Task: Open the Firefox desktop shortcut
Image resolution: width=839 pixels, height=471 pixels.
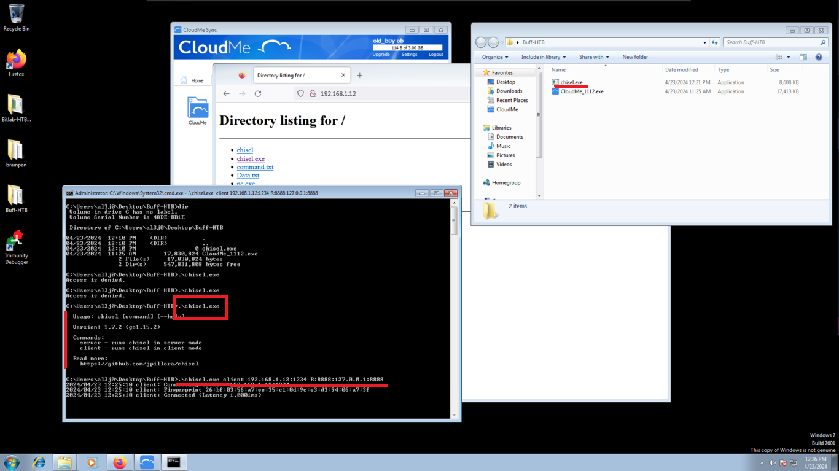Action: [x=17, y=63]
